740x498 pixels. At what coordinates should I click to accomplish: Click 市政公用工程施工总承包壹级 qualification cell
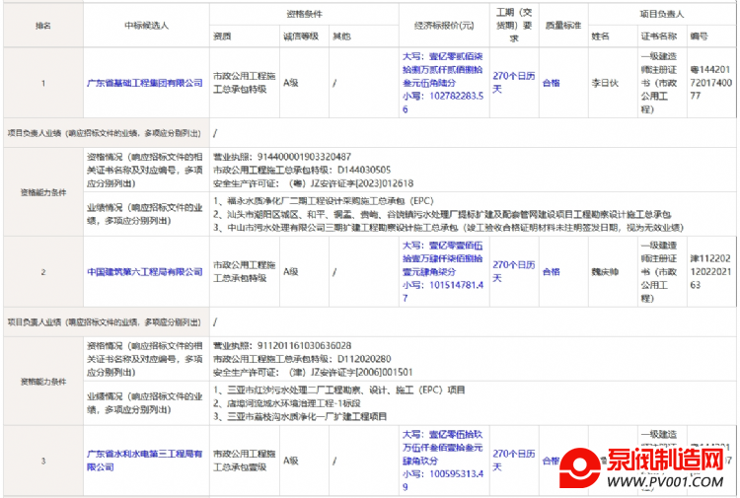[245, 461]
